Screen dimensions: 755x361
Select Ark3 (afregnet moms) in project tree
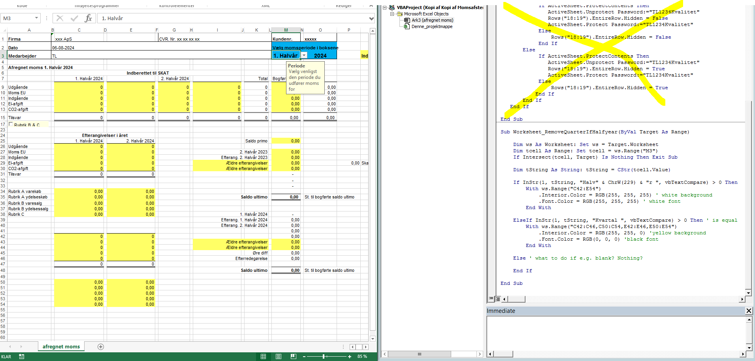432,20
